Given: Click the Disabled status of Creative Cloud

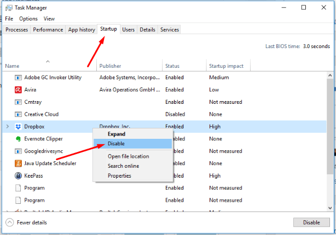Looking at the screenshot, I should coord(175,114).
